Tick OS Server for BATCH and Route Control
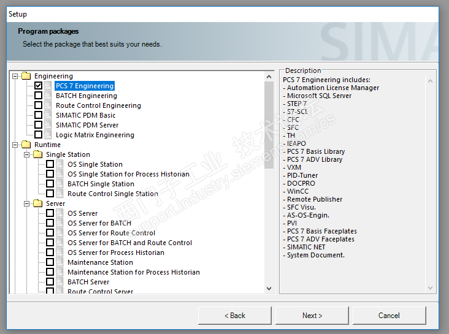 50,243
